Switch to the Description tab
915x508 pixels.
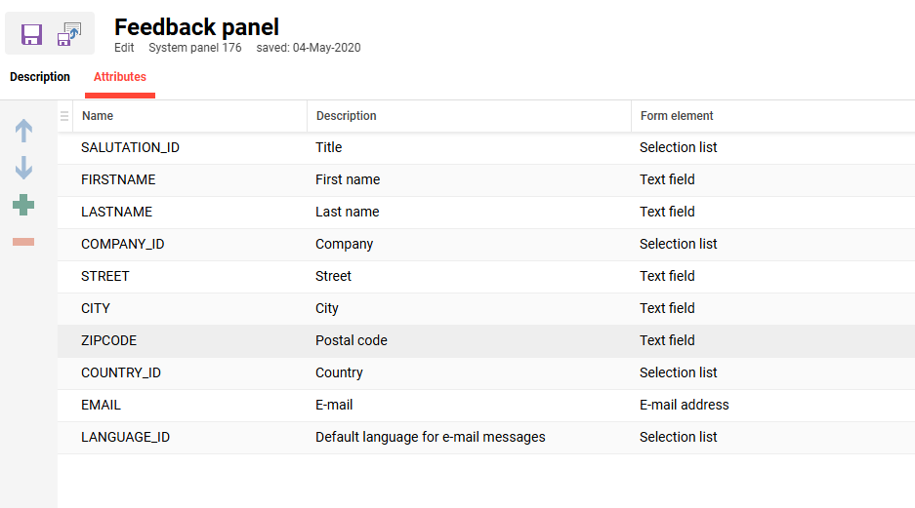40,77
